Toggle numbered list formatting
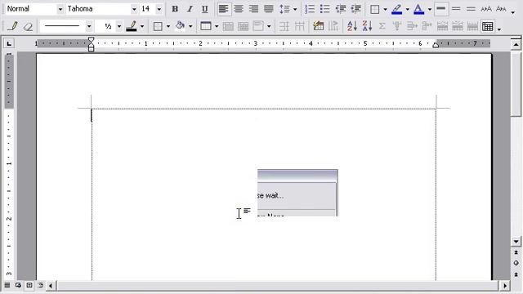This screenshot has height=294, width=523. coord(310,9)
